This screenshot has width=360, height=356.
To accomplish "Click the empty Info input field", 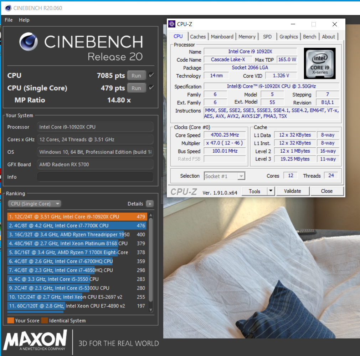I will 95,177.
